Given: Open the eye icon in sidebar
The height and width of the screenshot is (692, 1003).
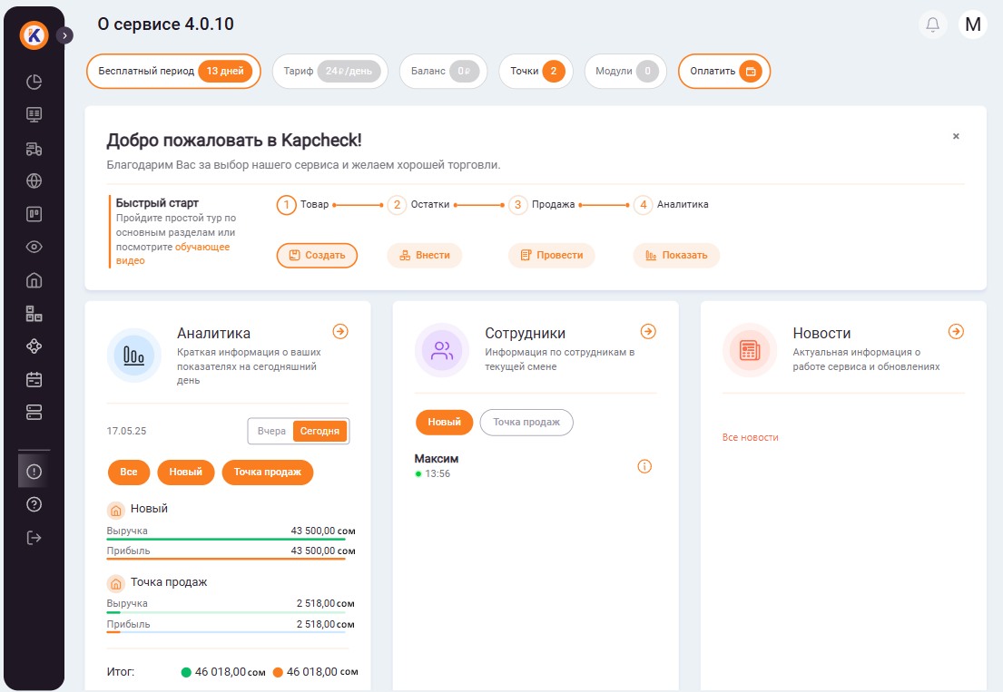Looking at the screenshot, I should tap(34, 247).
